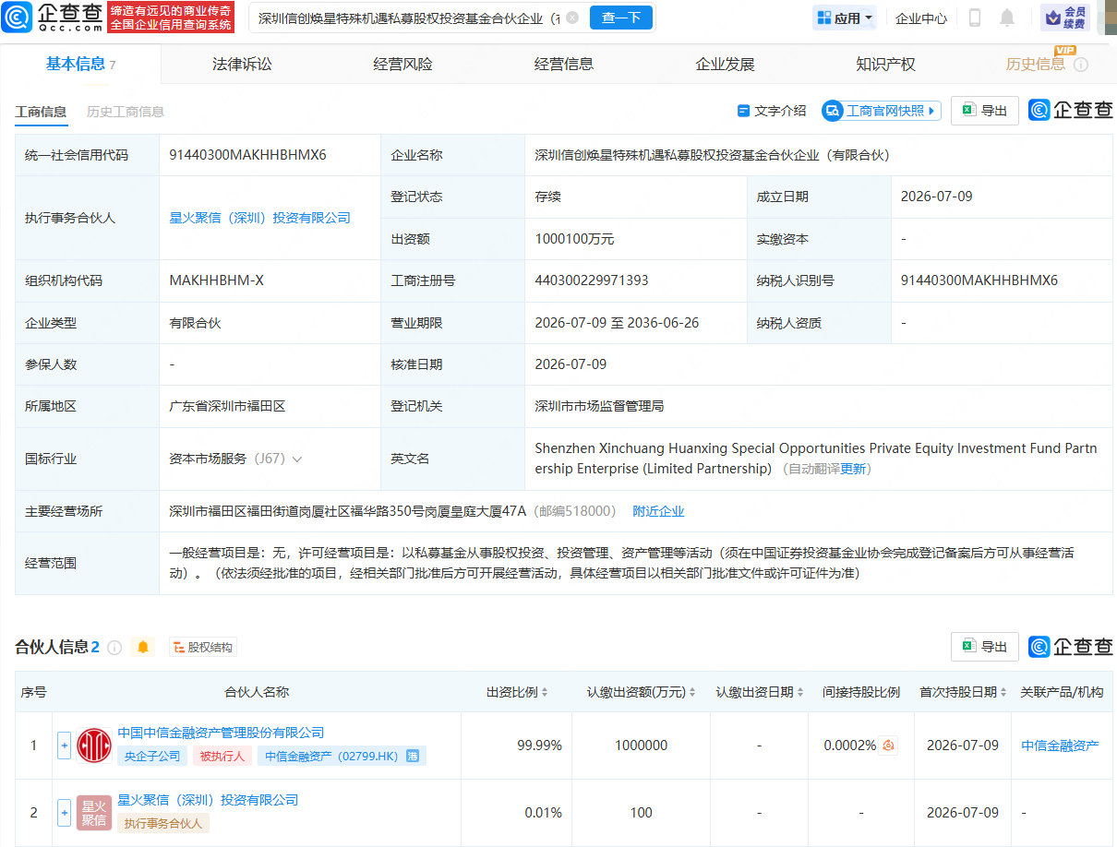Select the 工商信息 sub-tab

coord(41,112)
